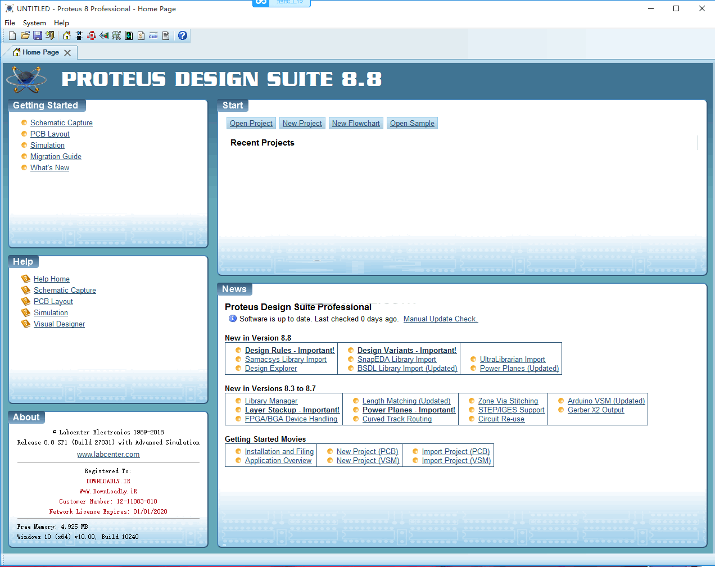Image resolution: width=715 pixels, height=567 pixels.
Task: Click the New Project button in Start panel
Action: (302, 124)
